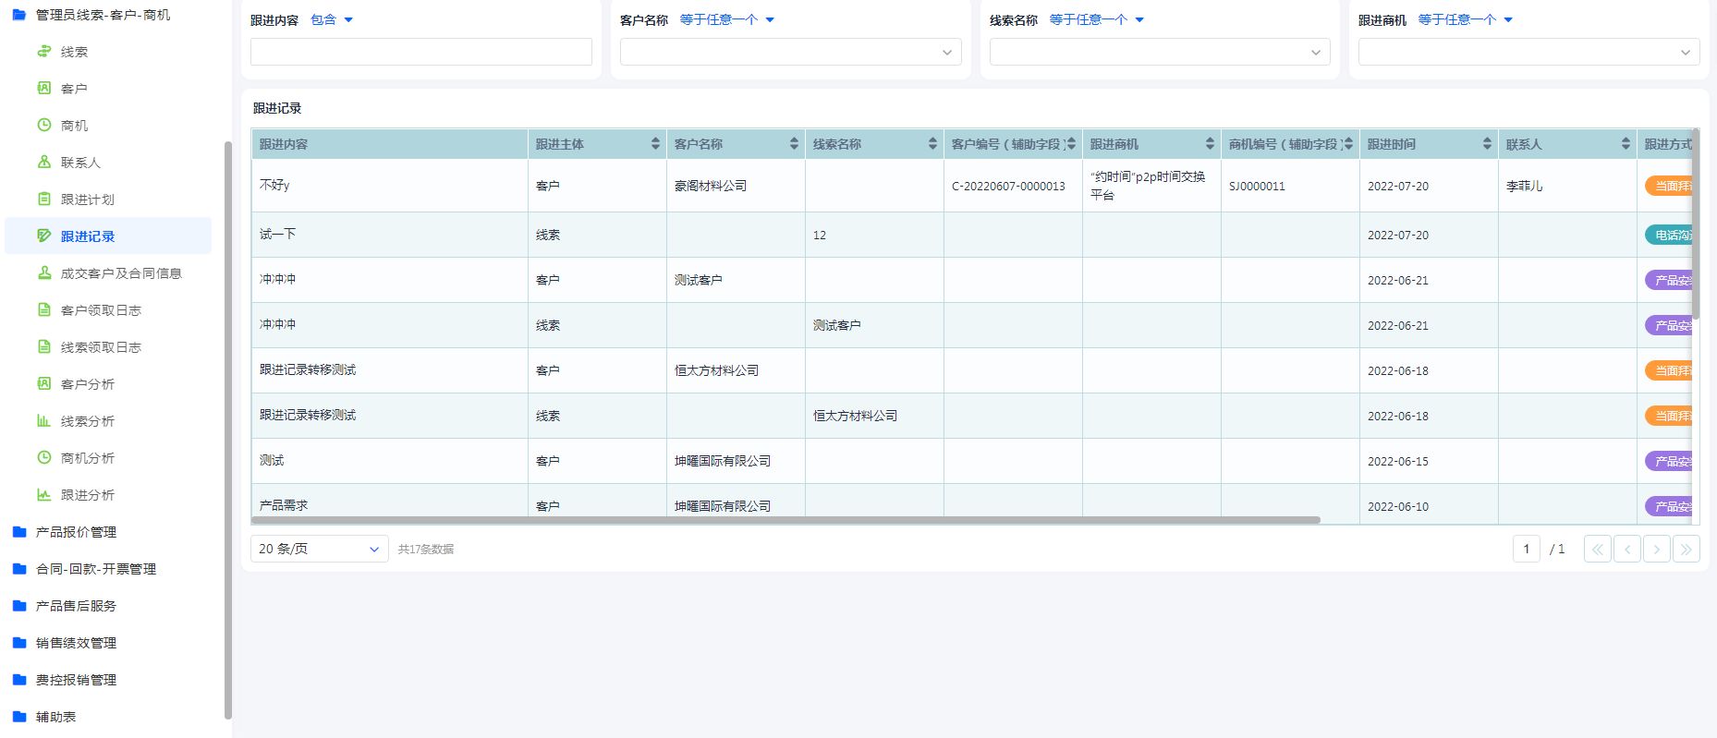Click the 商机 clock icon

pyautogui.click(x=43, y=126)
